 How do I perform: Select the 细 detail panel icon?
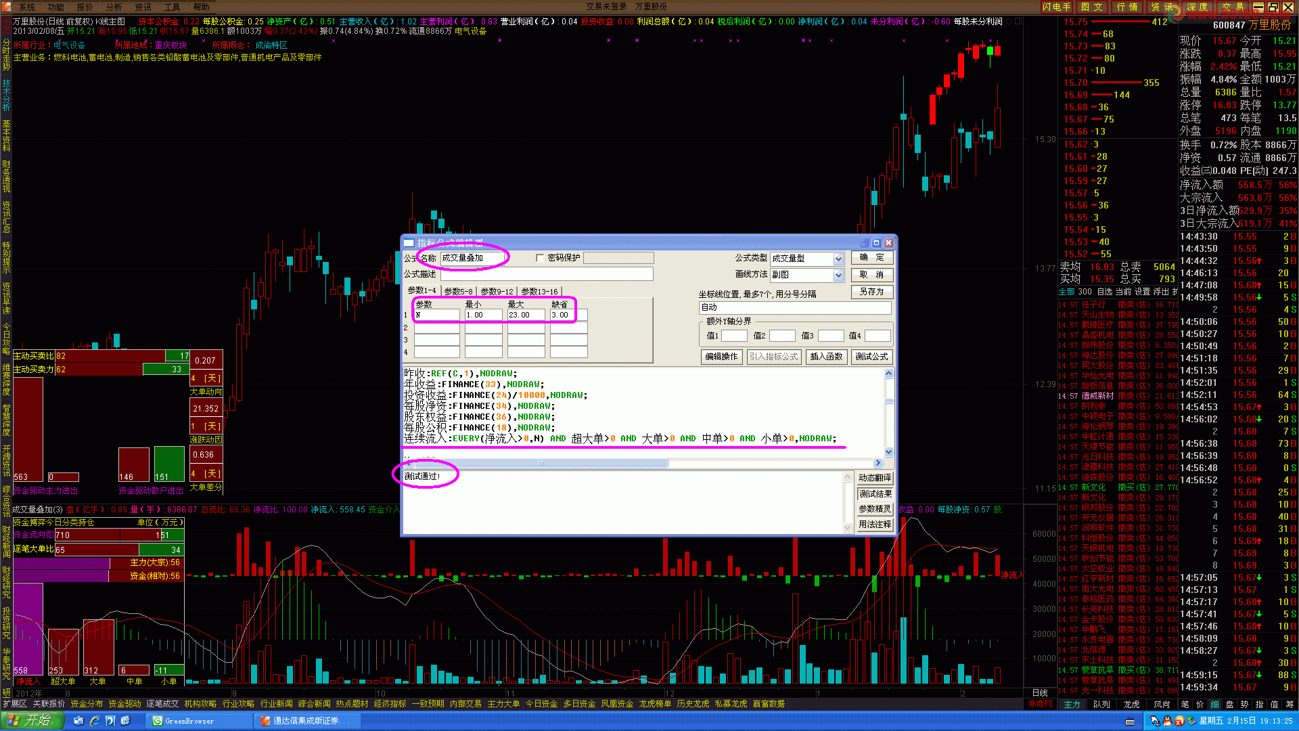point(1215,705)
